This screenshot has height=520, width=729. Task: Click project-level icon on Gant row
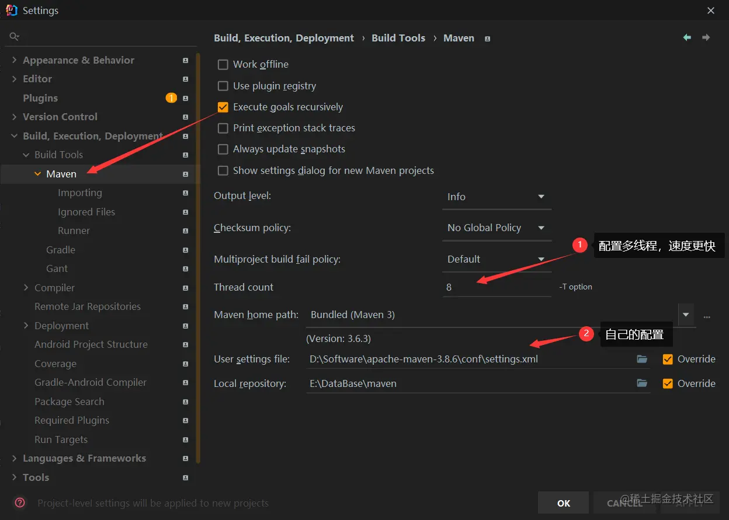pyautogui.click(x=185, y=268)
